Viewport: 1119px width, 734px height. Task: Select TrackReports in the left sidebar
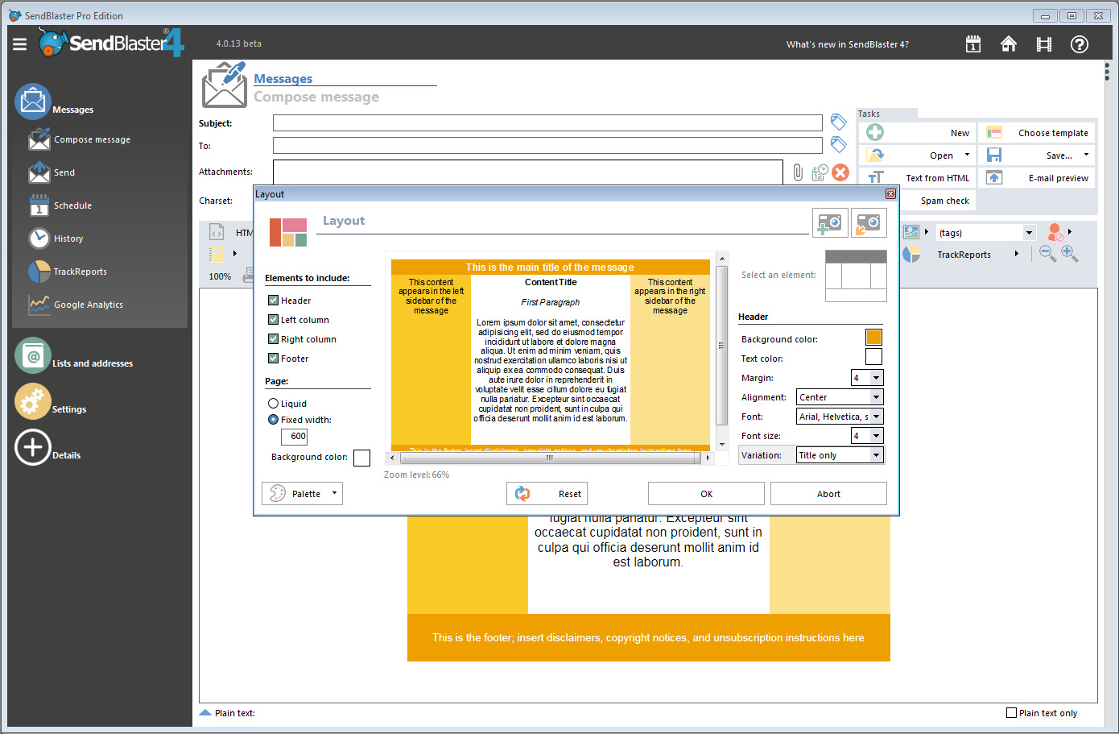80,272
